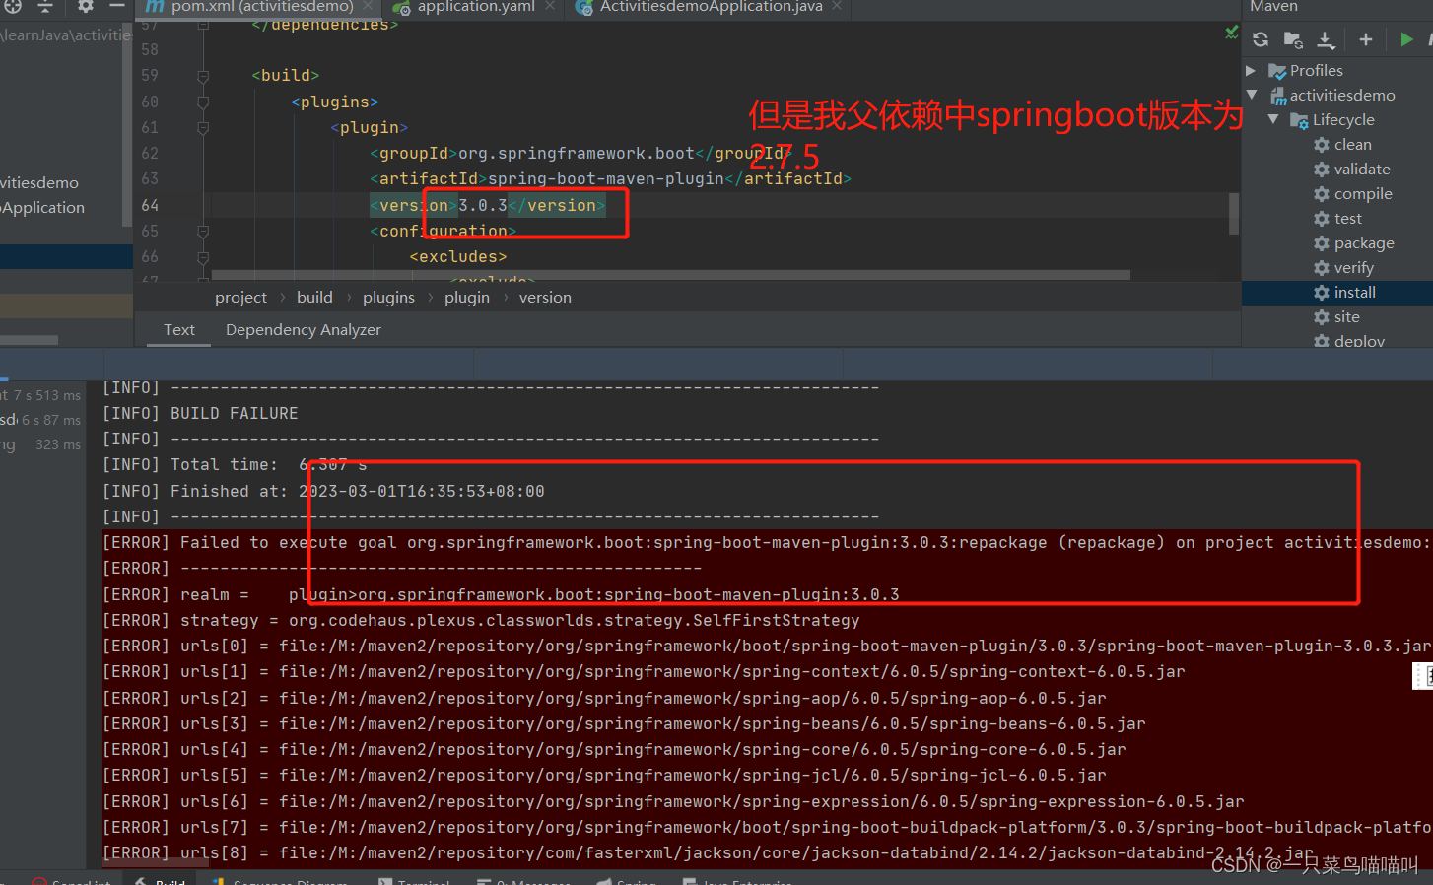Click 'plugins' in the breadcrumb bar
This screenshot has height=885, width=1433.
[x=388, y=298]
